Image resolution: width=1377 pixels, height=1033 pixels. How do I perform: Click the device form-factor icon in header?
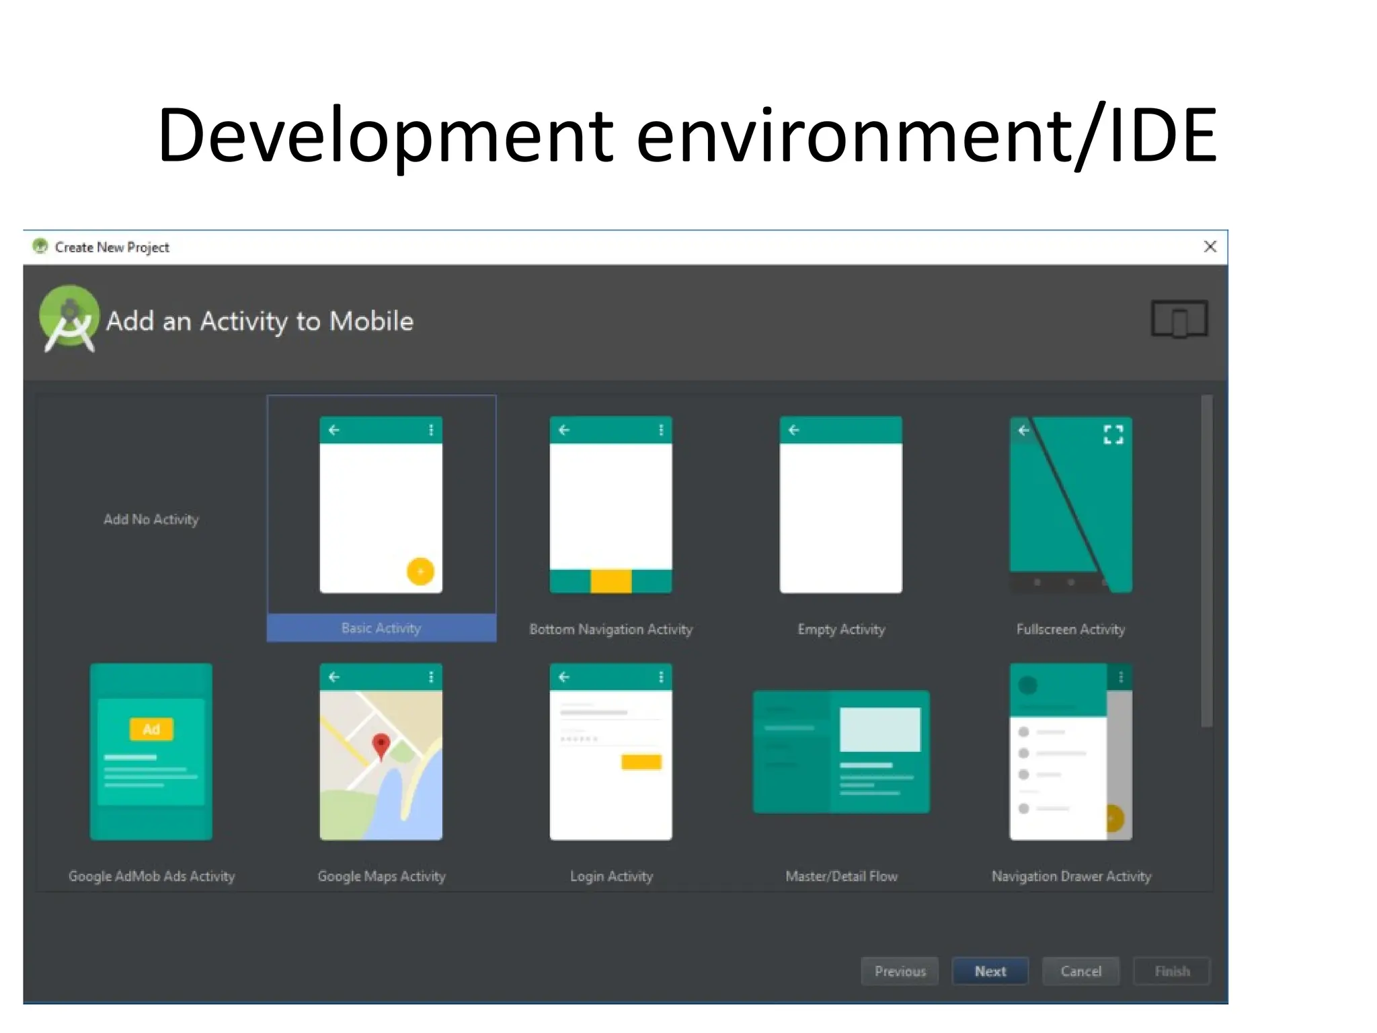[x=1179, y=319]
